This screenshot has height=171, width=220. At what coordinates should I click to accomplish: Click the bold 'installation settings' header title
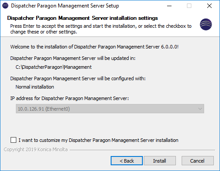tap(82, 18)
